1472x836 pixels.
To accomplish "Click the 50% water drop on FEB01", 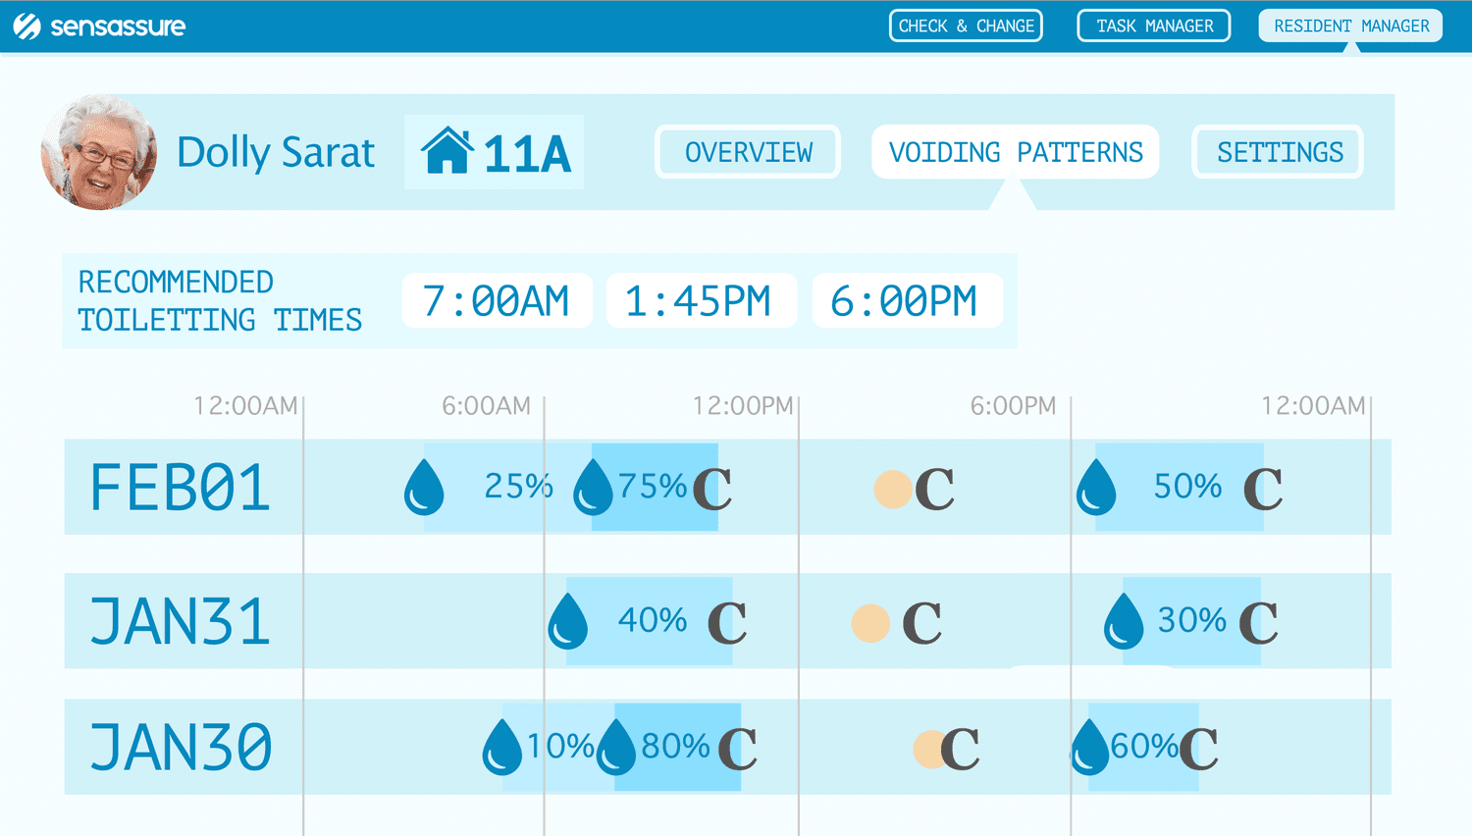I will click(x=1096, y=488).
